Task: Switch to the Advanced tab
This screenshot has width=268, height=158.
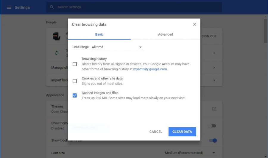Action: [165, 34]
